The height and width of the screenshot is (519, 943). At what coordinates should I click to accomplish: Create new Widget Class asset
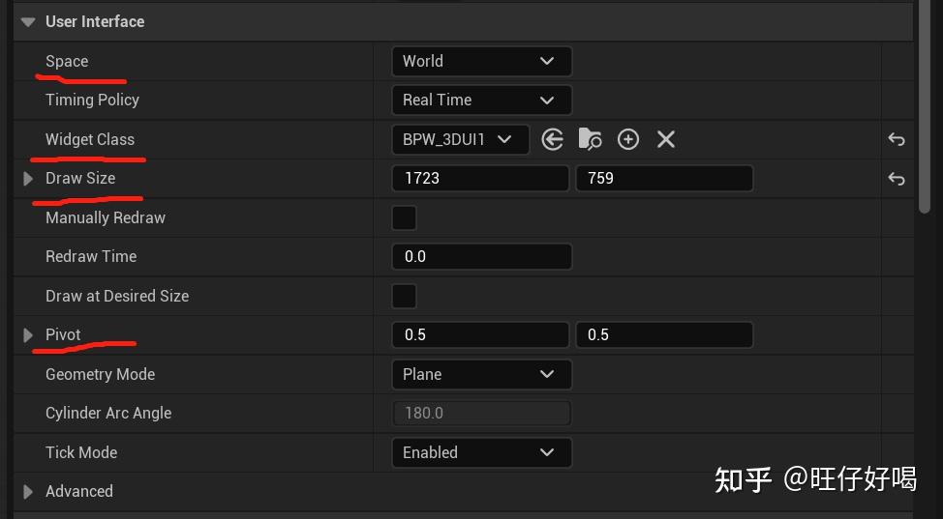(x=628, y=139)
